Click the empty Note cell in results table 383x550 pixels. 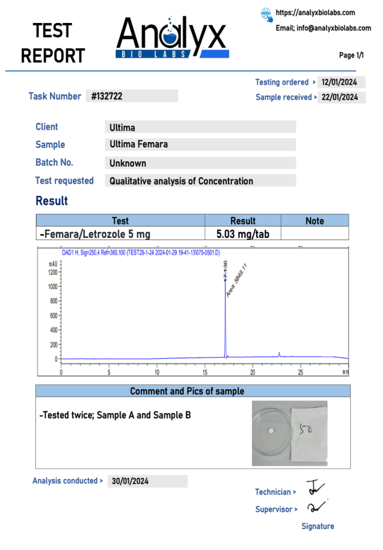tap(315, 234)
